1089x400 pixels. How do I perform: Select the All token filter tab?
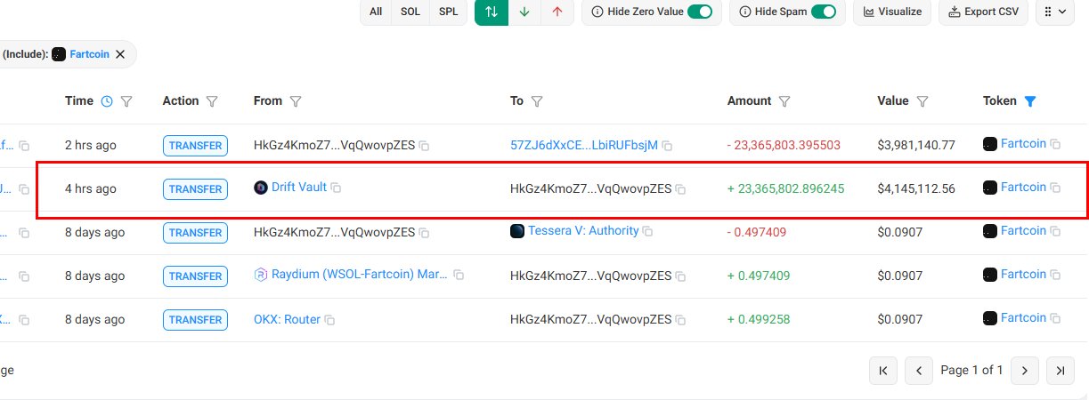[x=376, y=12]
